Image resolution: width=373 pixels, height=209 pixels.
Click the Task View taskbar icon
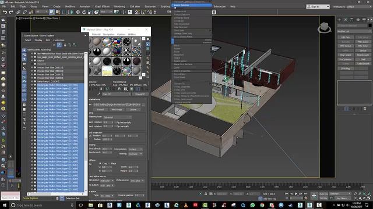point(81,205)
